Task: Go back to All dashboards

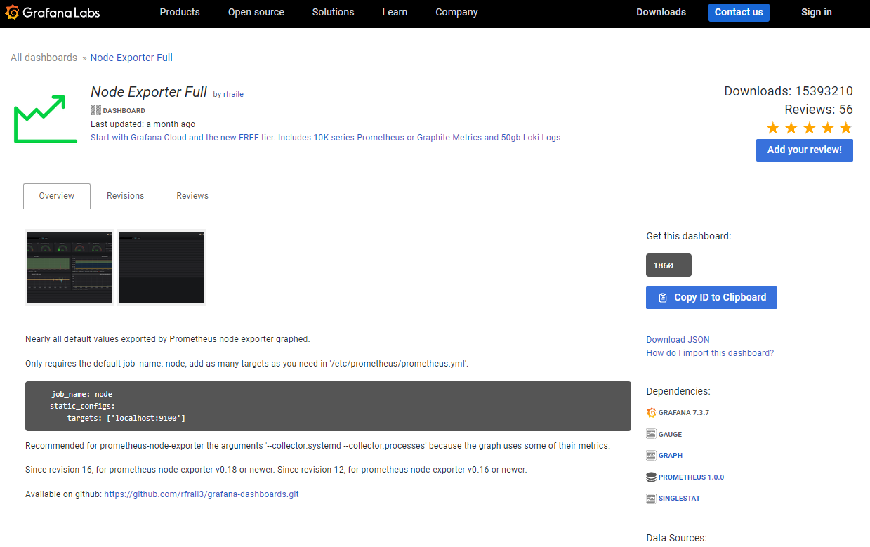Action: click(x=44, y=58)
